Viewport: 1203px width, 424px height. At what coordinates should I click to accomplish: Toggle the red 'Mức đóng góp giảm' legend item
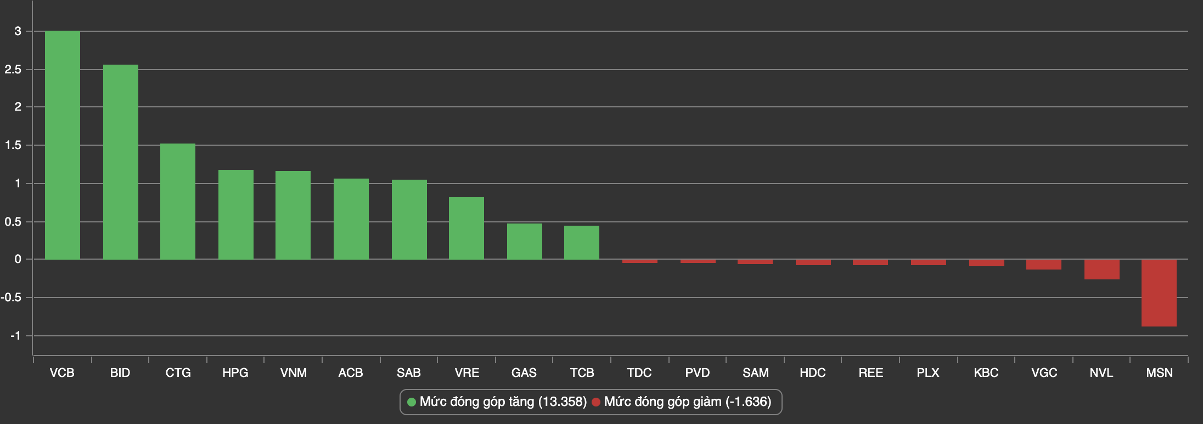click(681, 402)
